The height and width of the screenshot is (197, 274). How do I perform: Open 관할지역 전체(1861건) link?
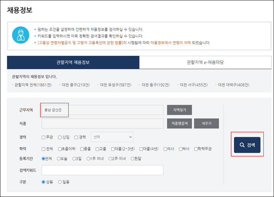(33, 85)
